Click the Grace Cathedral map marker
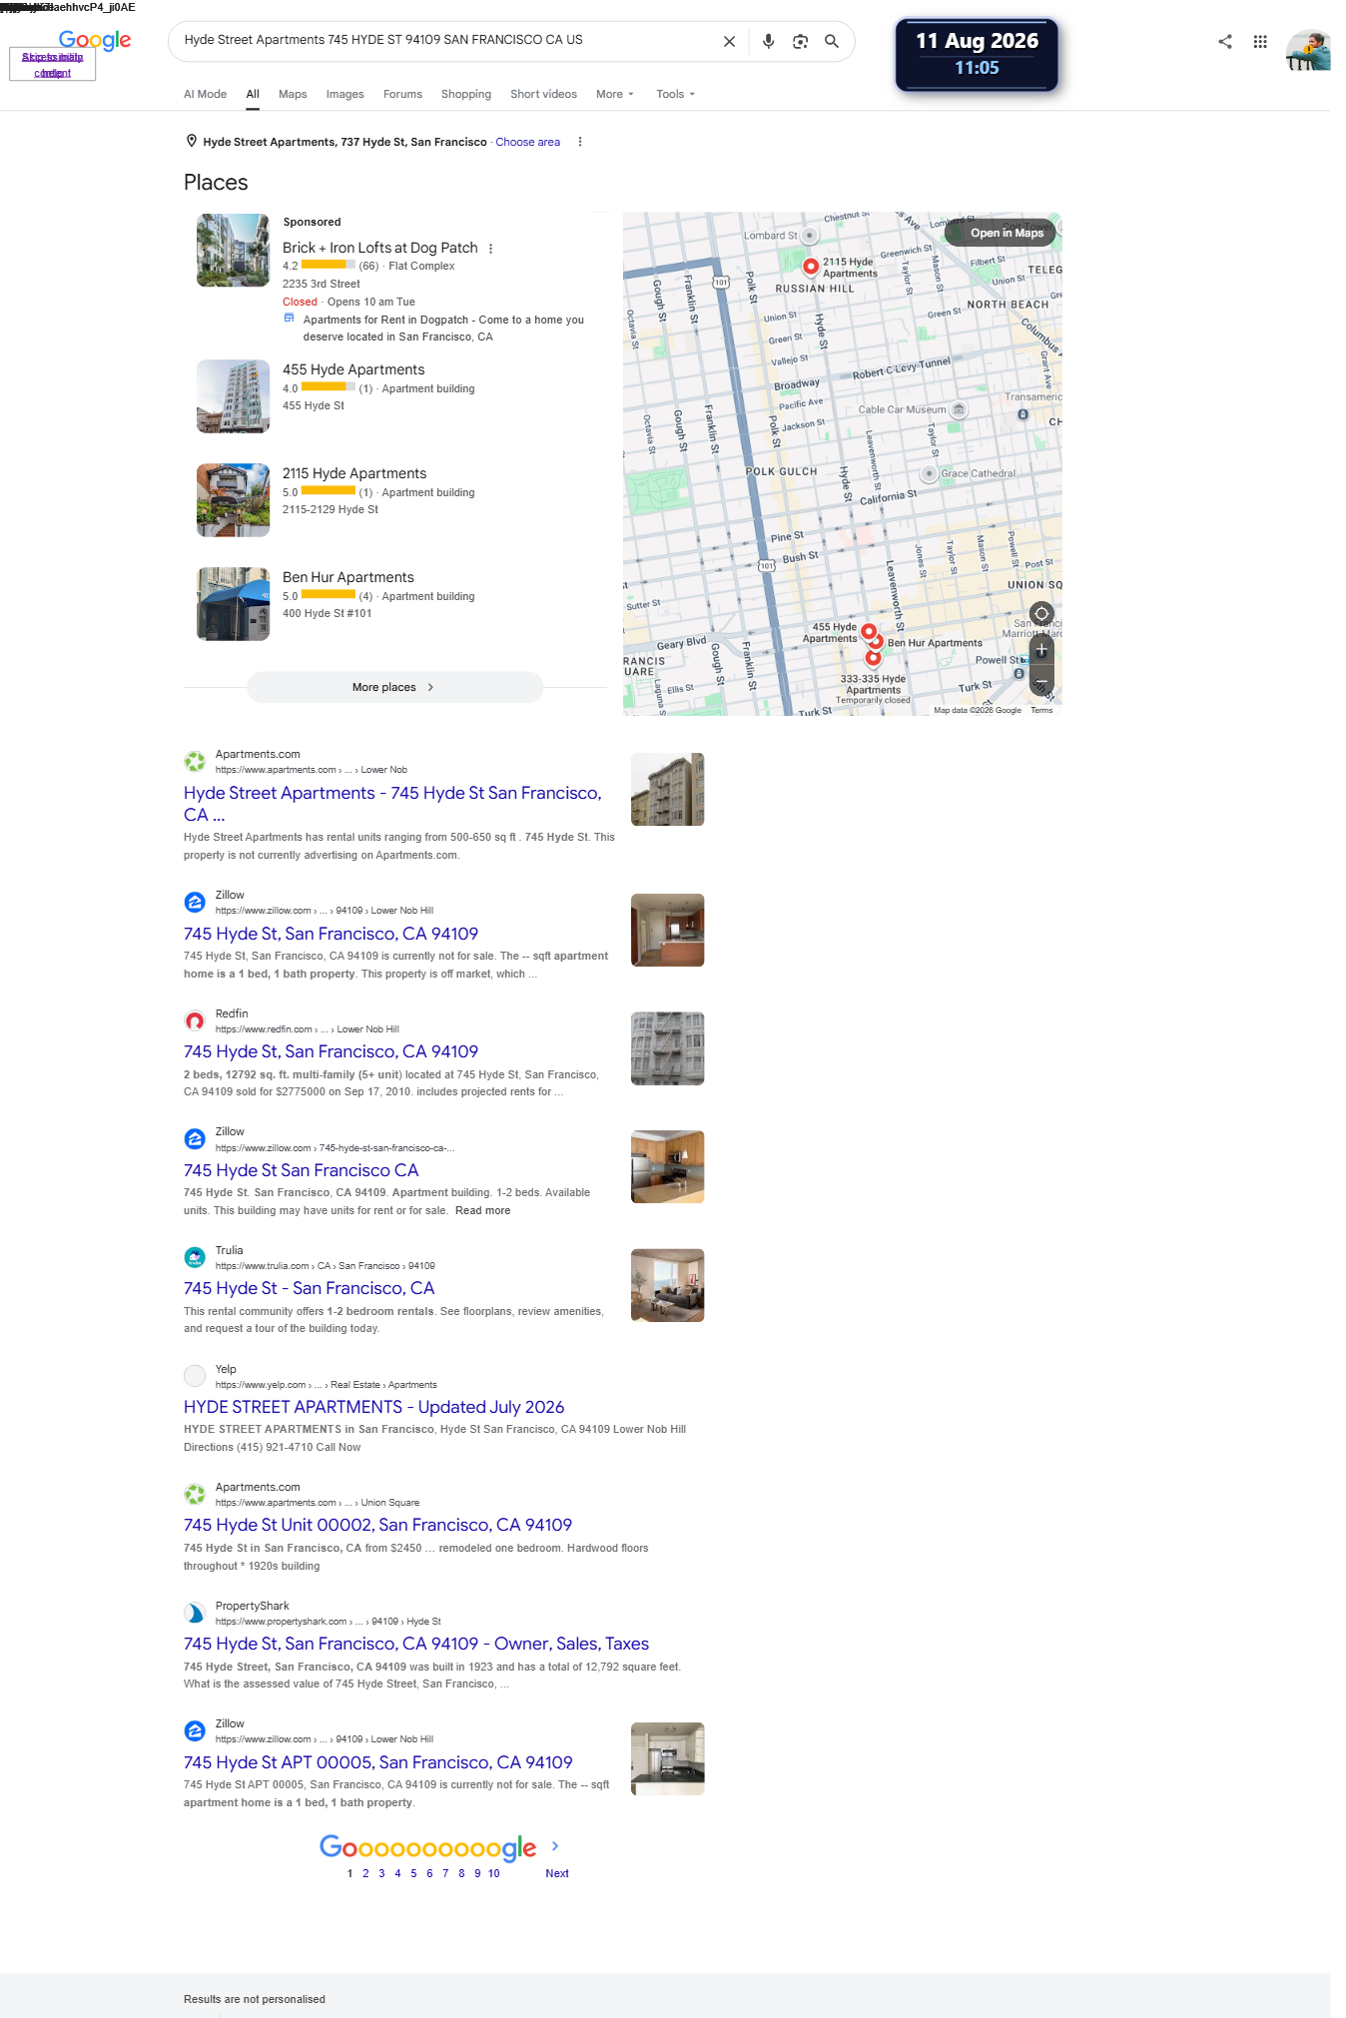This screenshot has height=2018, width=1346. pyautogui.click(x=930, y=473)
